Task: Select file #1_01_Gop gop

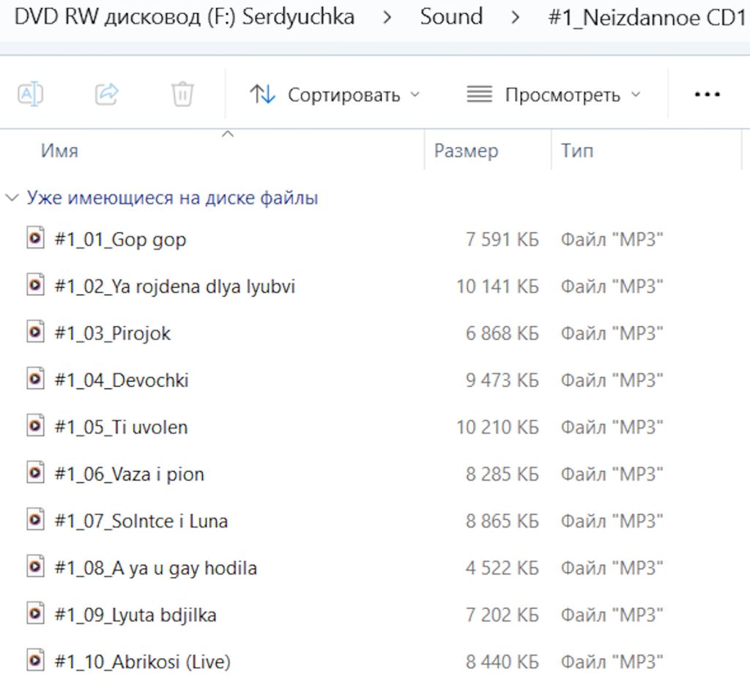Action: point(121,239)
